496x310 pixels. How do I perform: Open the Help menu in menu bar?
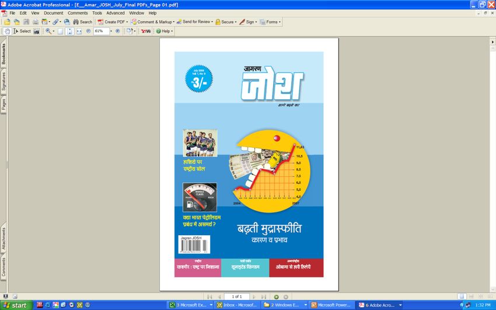pos(152,13)
